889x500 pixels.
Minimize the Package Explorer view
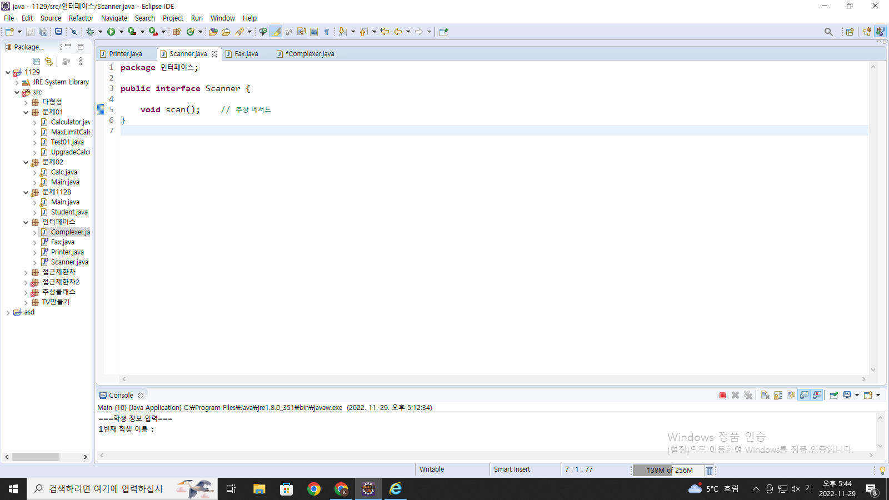point(68,46)
